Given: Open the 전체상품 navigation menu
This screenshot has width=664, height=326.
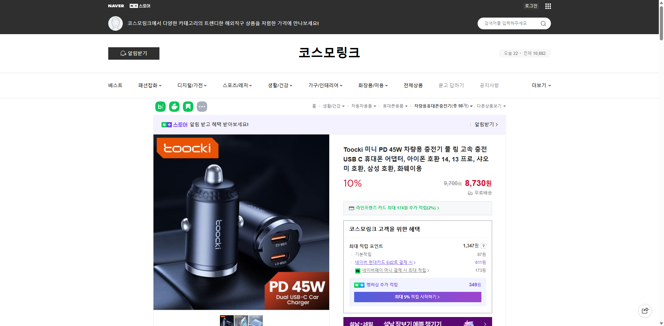Looking at the screenshot, I should (x=413, y=85).
